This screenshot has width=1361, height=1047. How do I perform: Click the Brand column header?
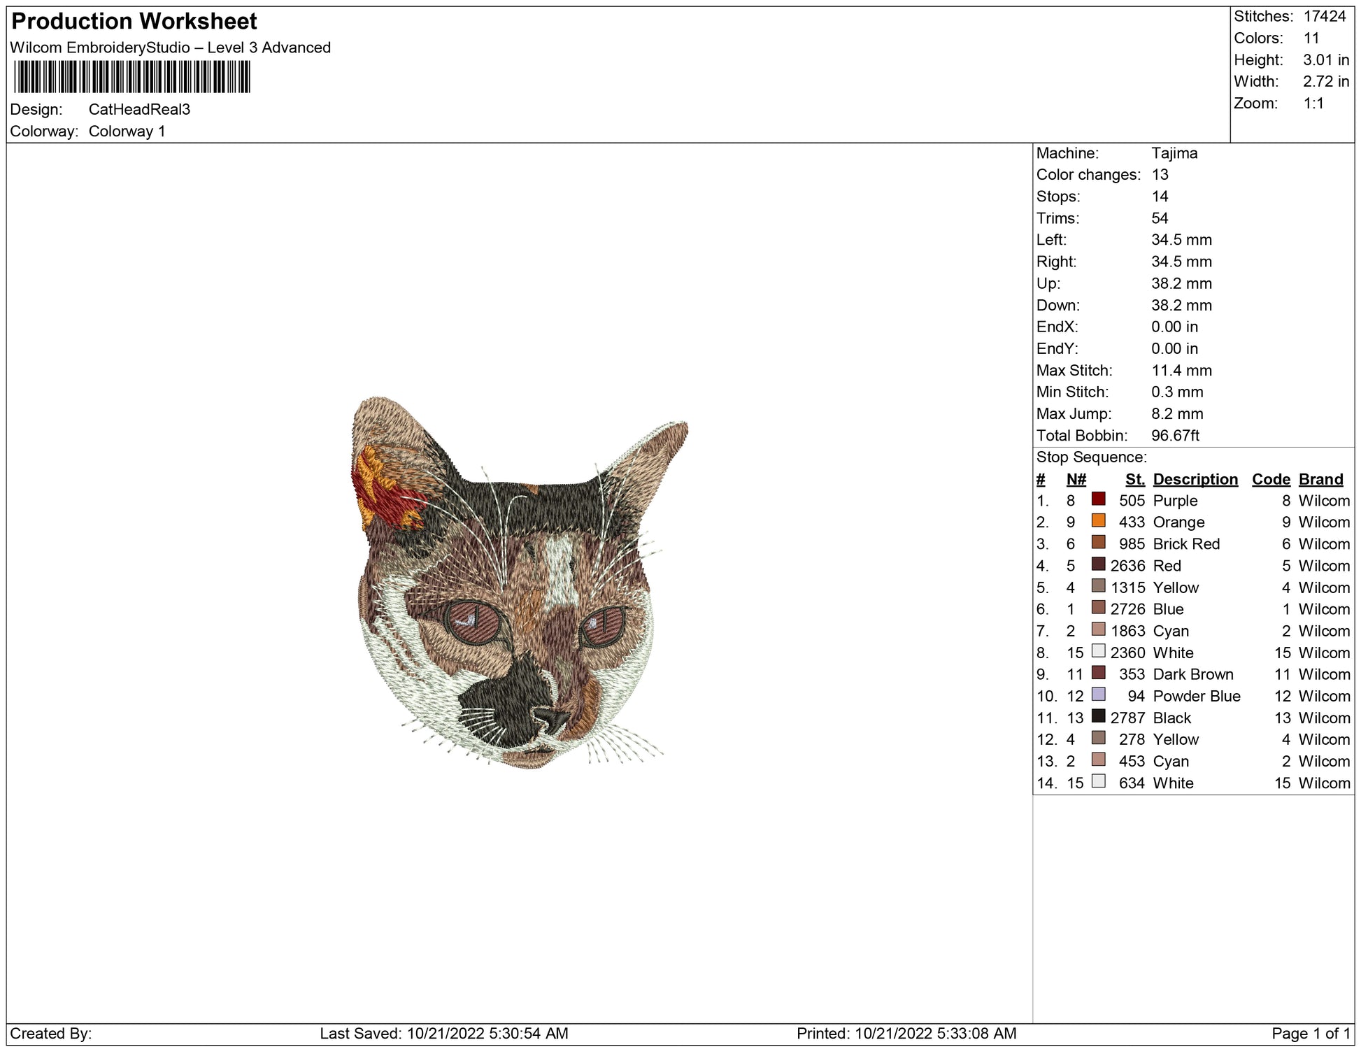[x=1320, y=479]
